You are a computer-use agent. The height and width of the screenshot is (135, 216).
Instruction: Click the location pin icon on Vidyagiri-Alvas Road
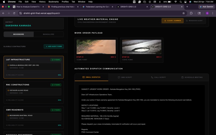pyautogui.click(x=8, y=90)
